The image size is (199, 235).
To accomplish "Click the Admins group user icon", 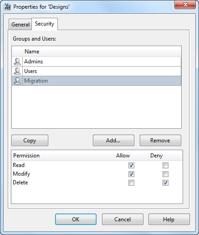I will point(17,62).
